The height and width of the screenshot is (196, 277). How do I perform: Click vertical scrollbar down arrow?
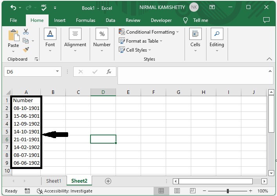click(271, 173)
